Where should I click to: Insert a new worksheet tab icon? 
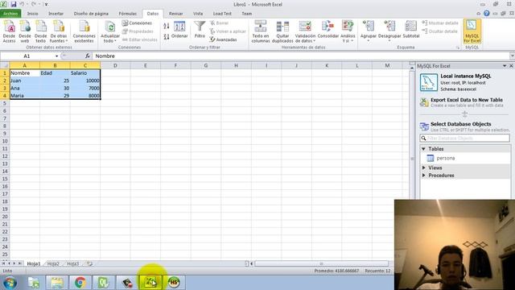pos(89,263)
